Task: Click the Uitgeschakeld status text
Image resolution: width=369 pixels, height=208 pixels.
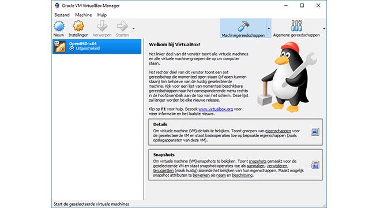Action: 88,49
